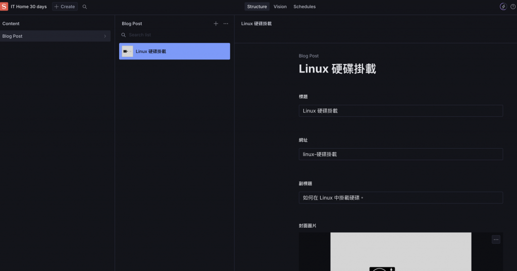517x271 pixels.
Task: Click the 副標題 field label
Action: pyautogui.click(x=305, y=183)
